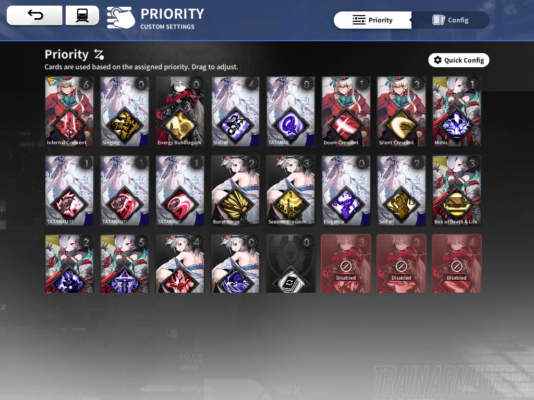Select the card-swap icon card
Viewport: 534px width, 400px height.
coord(290,264)
